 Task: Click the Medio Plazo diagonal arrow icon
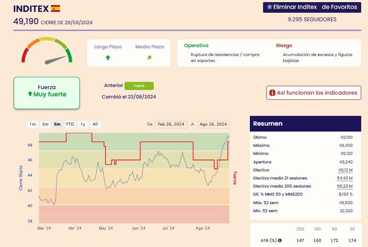149,57
